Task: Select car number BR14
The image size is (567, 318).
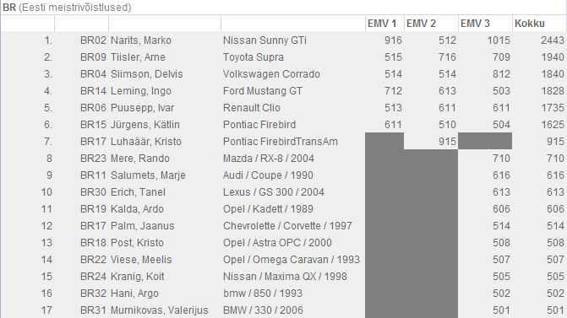Action: coord(93,91)
